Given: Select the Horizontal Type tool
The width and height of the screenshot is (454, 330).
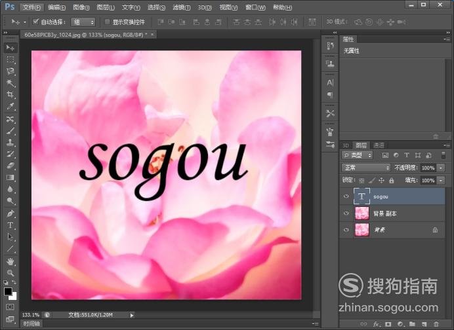Looking at the screenshot, I should click(x=10, y=225).
